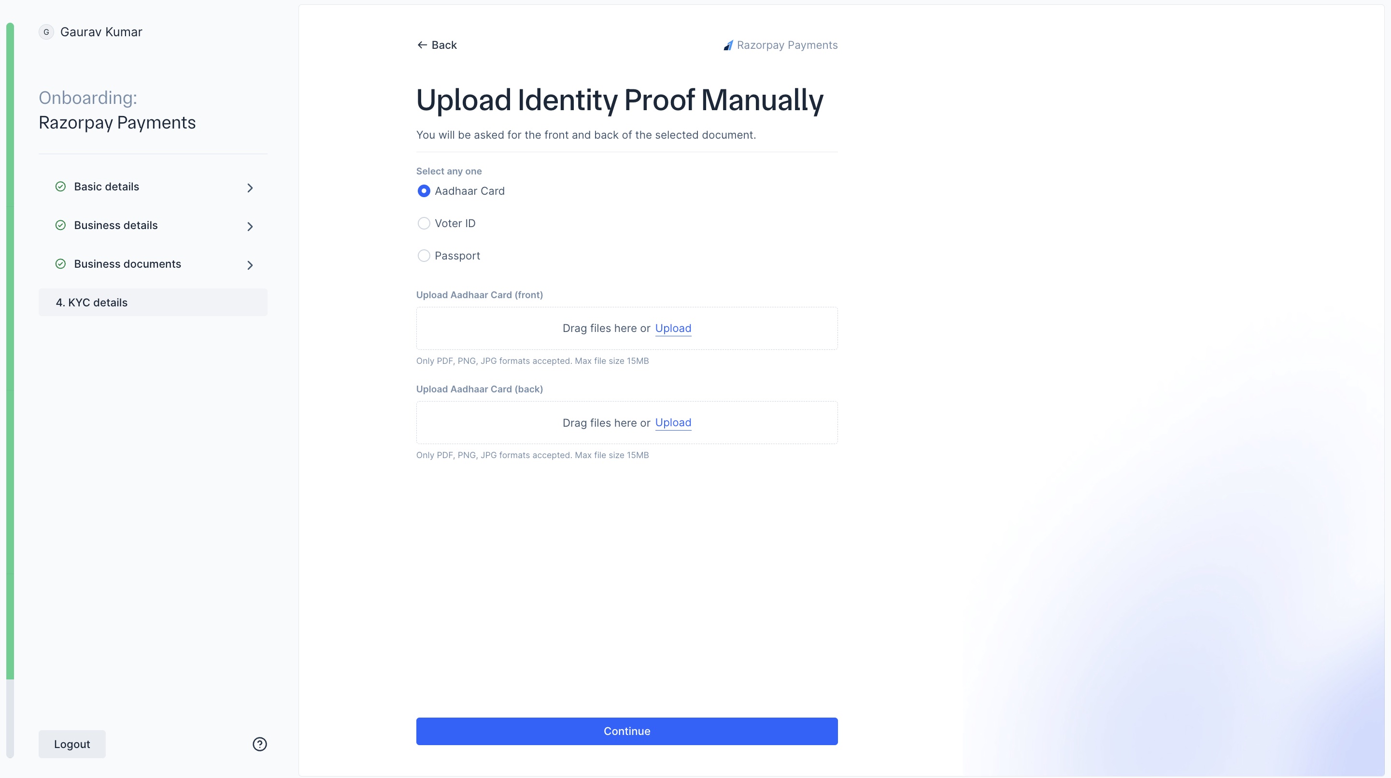Expand the Basic details step chevron

(250, 187)
